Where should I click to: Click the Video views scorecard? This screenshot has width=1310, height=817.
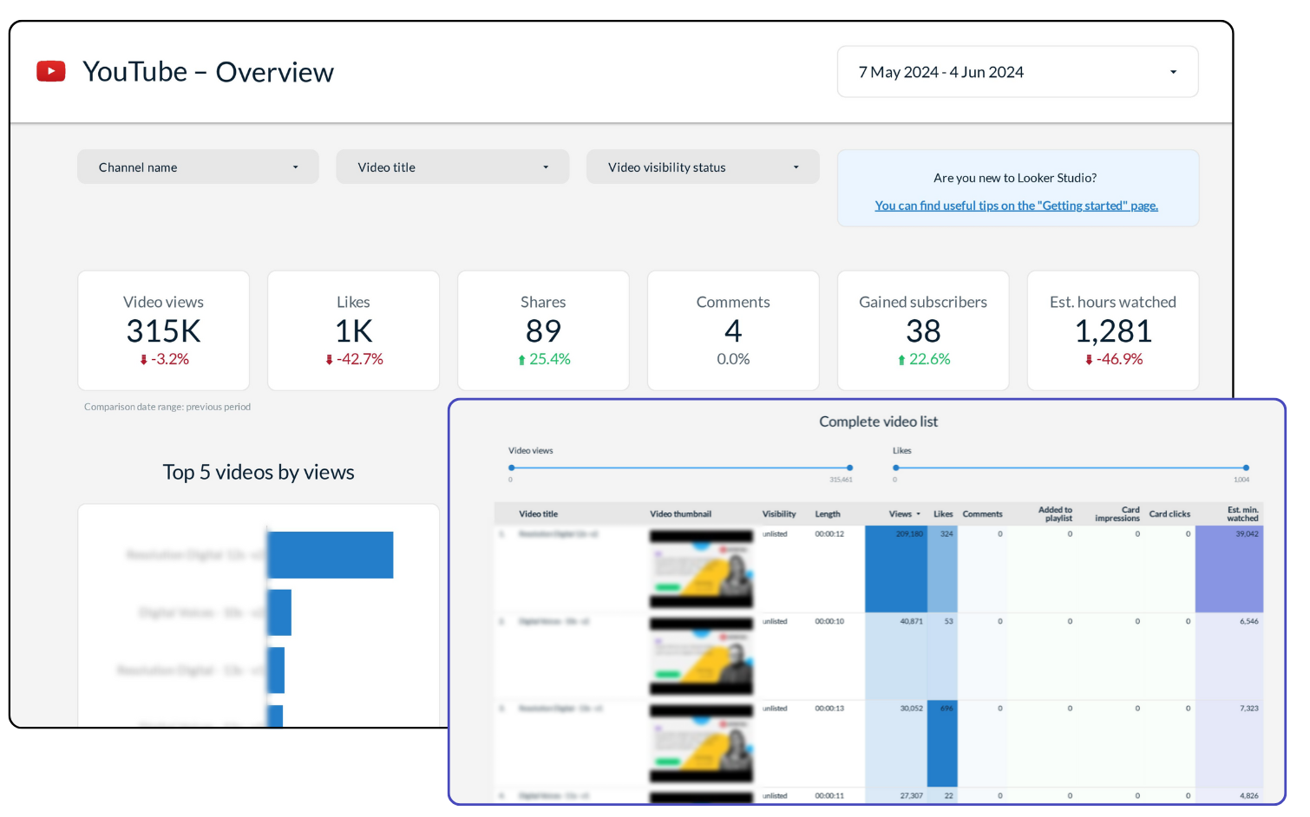coord(163,330)
